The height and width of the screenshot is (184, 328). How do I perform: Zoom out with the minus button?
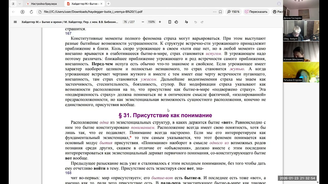pyautogui.click(x=143, y=22)
